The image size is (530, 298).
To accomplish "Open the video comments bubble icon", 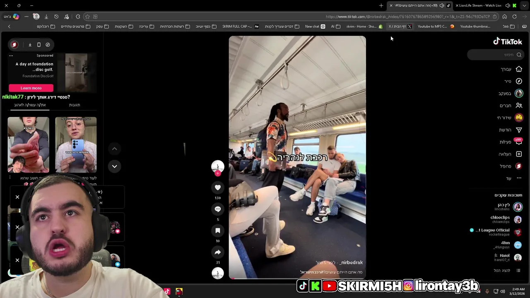I will [x=217, y=209].
